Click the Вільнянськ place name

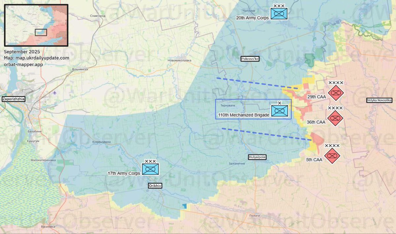tap(80, 69)
